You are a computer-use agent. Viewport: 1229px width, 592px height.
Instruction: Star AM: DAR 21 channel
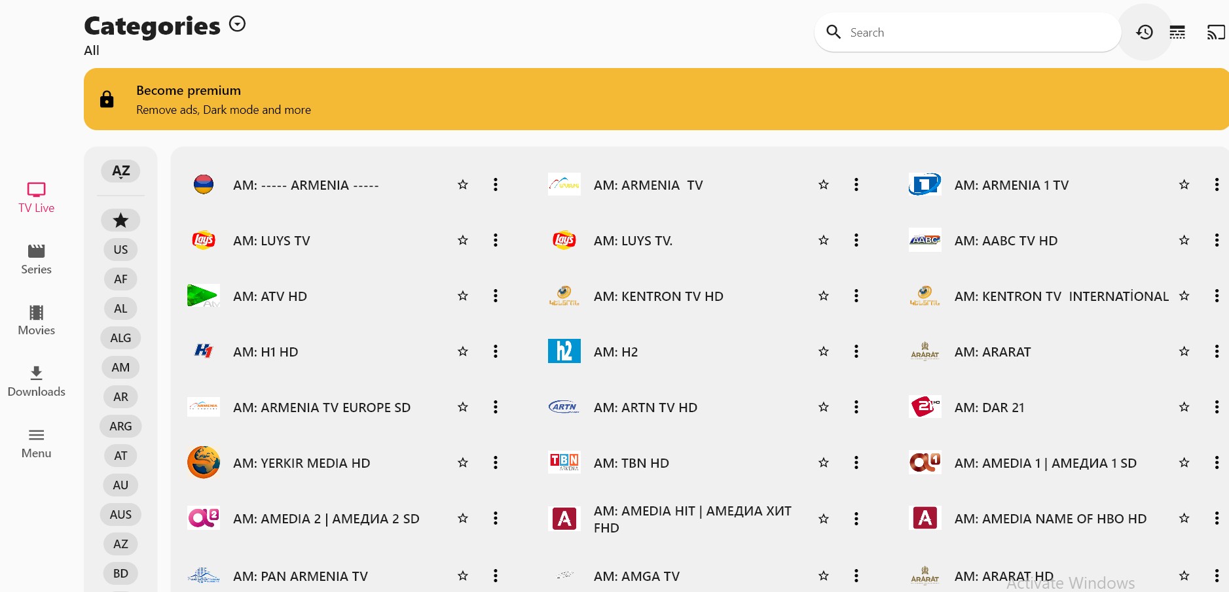pyautogui.click(x=1184, y=407)
